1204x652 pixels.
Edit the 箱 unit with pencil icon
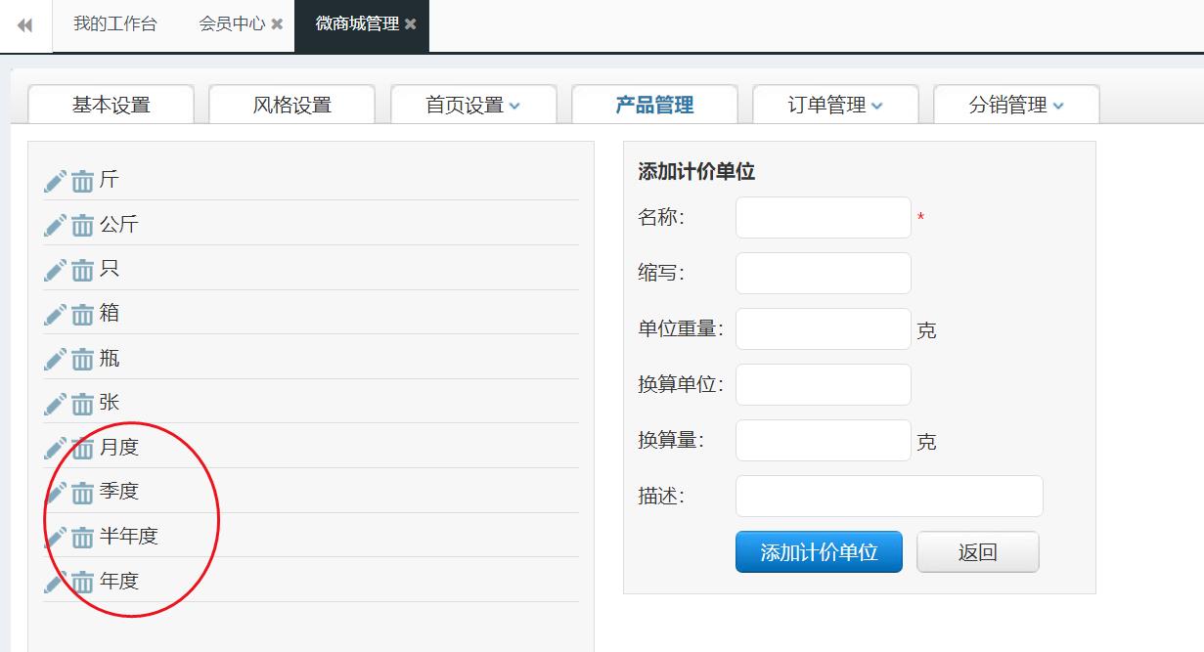point(55,315)
